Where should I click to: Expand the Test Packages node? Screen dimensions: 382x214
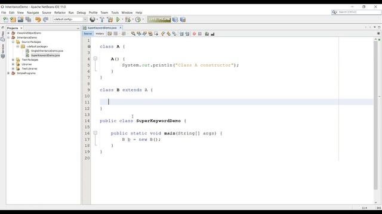(x=13, y=59)
